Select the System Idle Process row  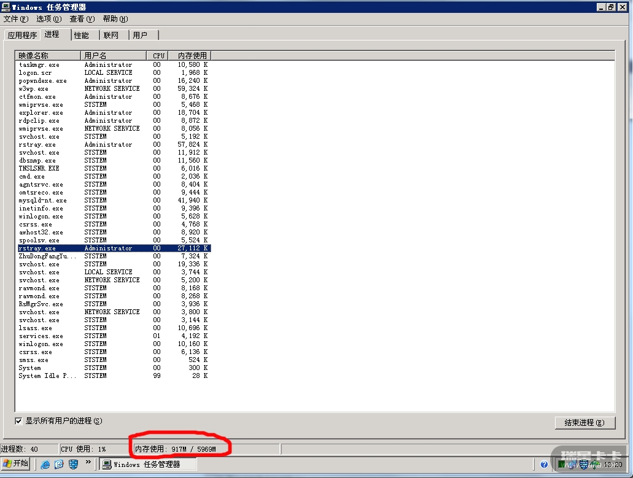(114, 376)
